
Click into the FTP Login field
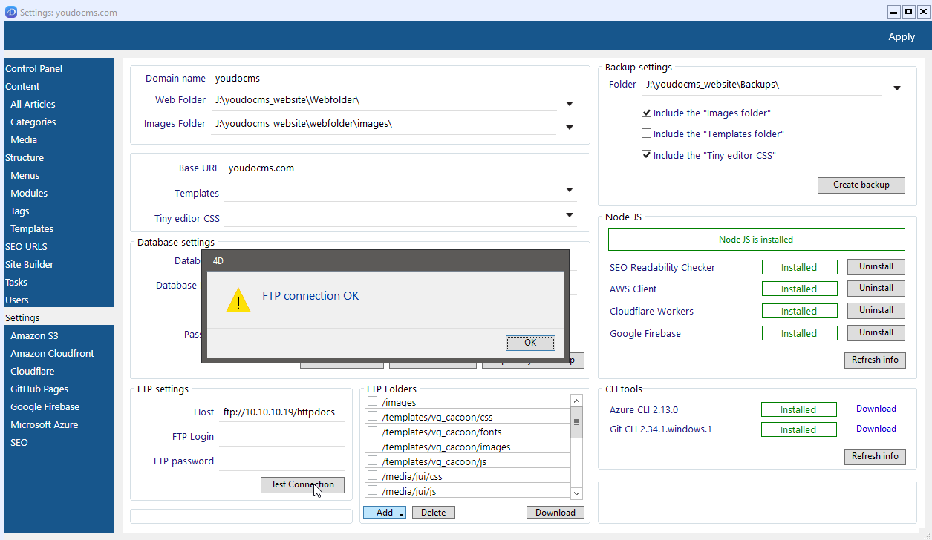click(282, 437)
